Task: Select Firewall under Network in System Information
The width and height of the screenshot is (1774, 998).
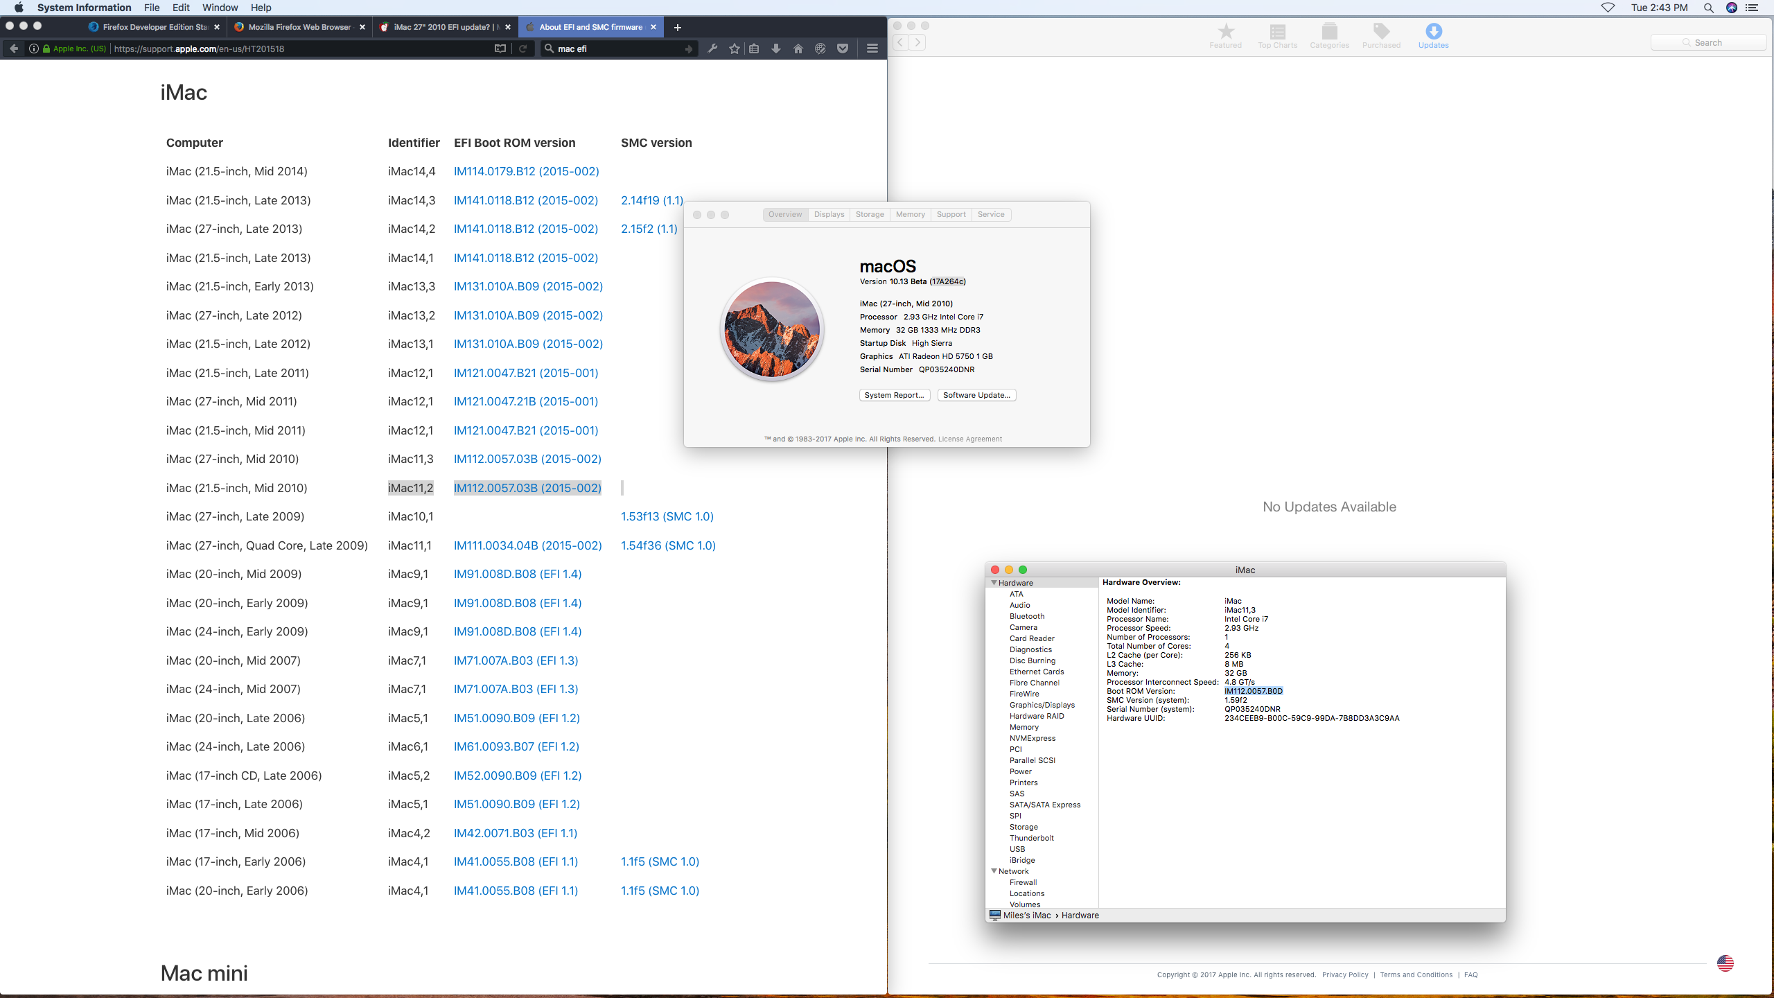Action: [x=1023, y=882]
